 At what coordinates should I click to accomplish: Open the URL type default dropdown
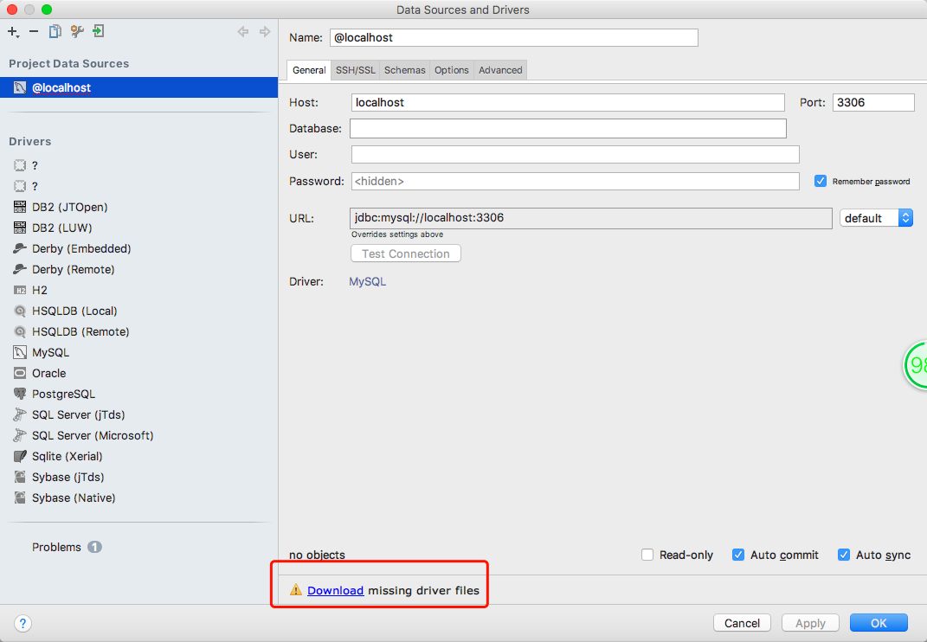(876, 218)
